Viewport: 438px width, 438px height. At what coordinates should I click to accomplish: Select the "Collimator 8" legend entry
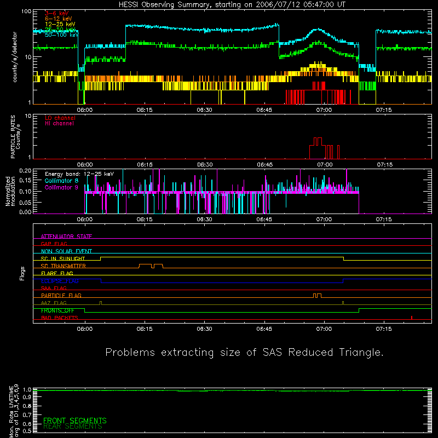coord(61,181)
